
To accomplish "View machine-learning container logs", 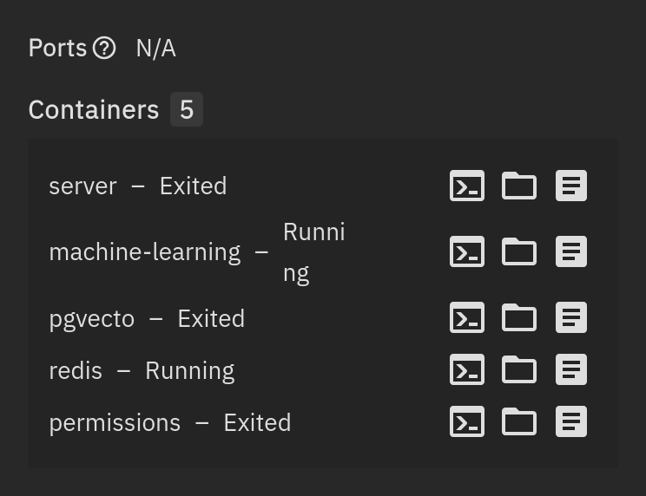I will [571, 252].
